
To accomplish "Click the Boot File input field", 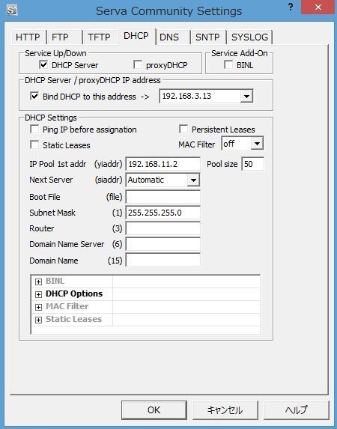I will coord(163,197).
